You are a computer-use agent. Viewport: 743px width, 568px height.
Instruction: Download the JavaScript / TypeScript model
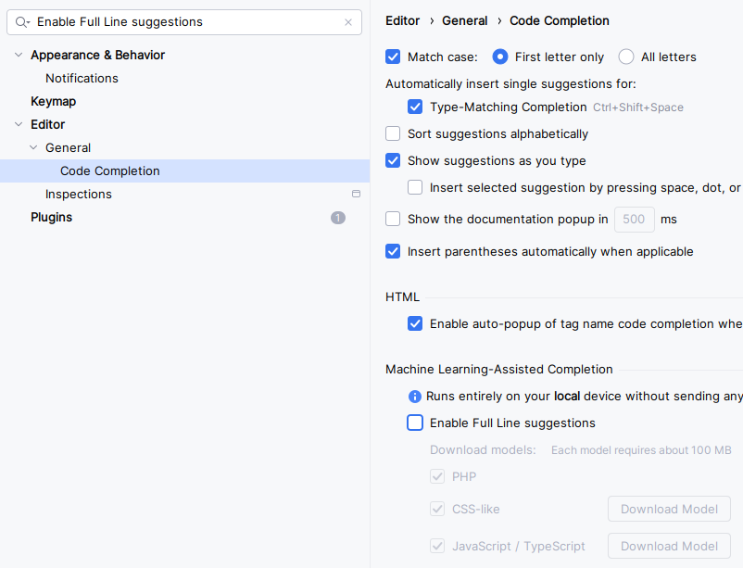669,546
